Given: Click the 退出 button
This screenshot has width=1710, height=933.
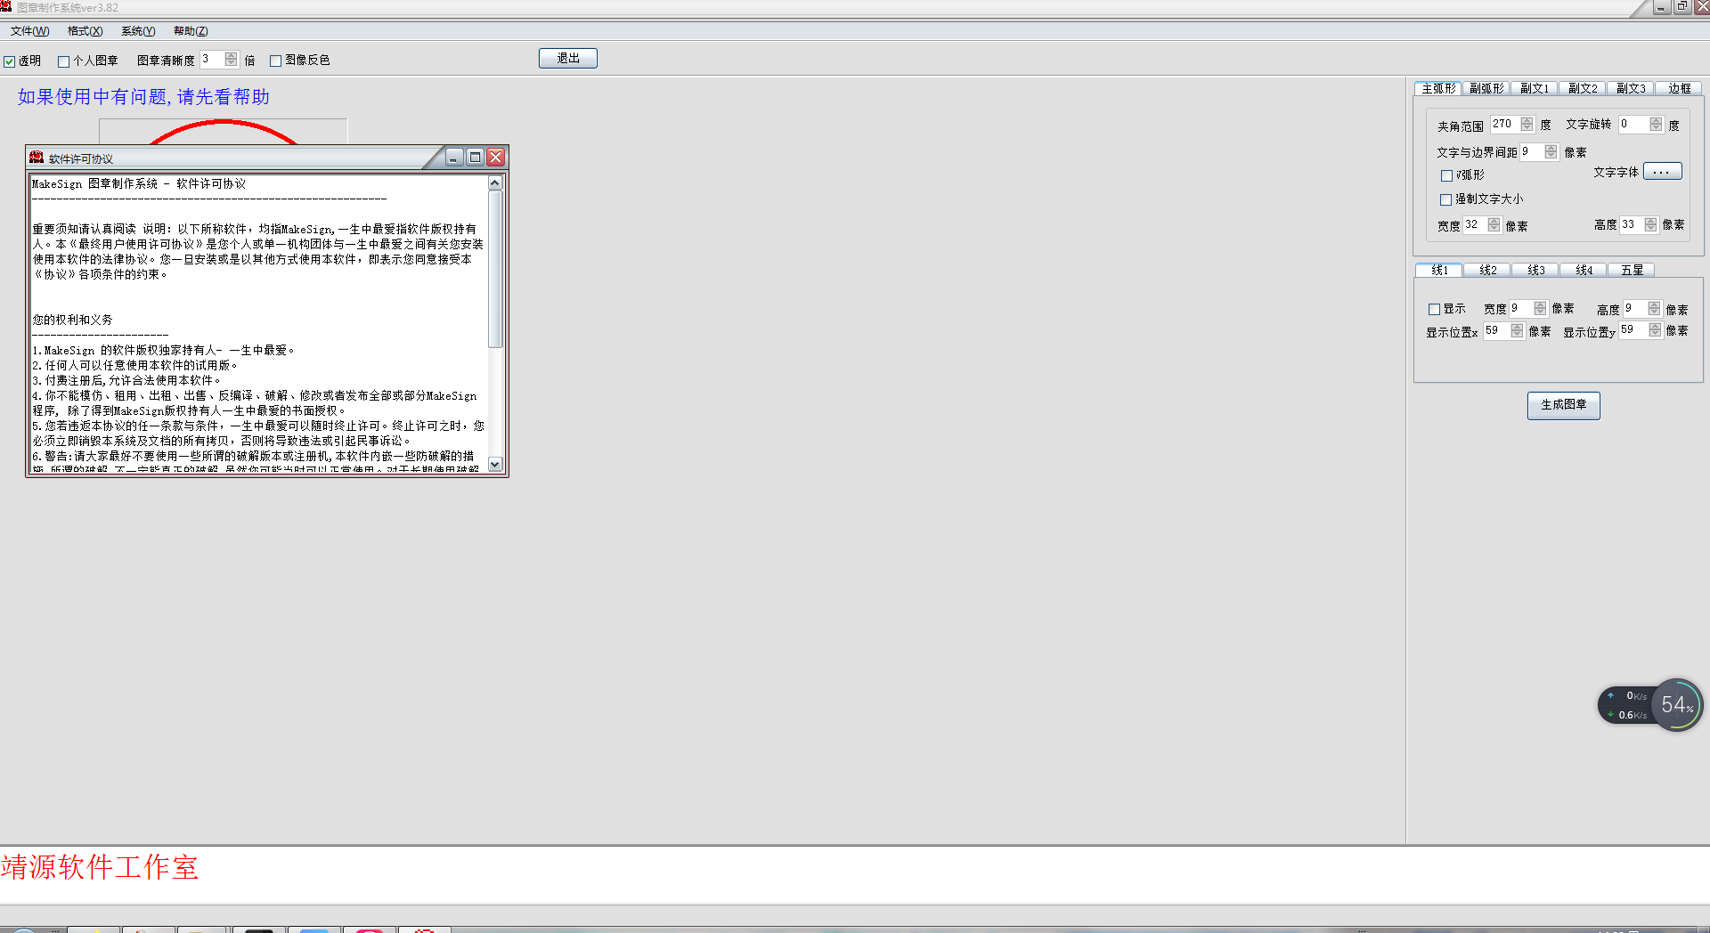Looking at the screenshot, I should (567, 58).
